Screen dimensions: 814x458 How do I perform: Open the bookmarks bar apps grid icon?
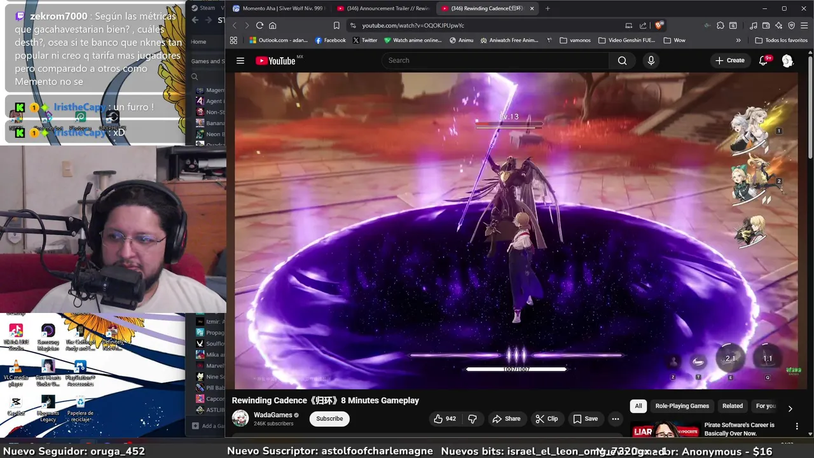[233, 40]
